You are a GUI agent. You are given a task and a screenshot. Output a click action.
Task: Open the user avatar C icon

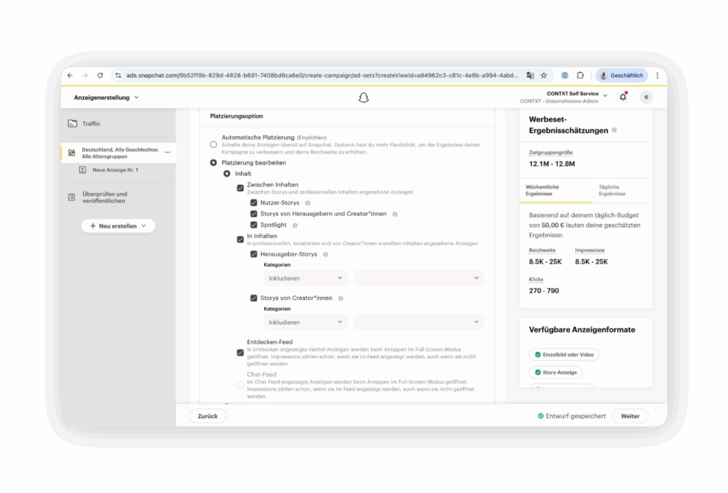coord(646,97)
